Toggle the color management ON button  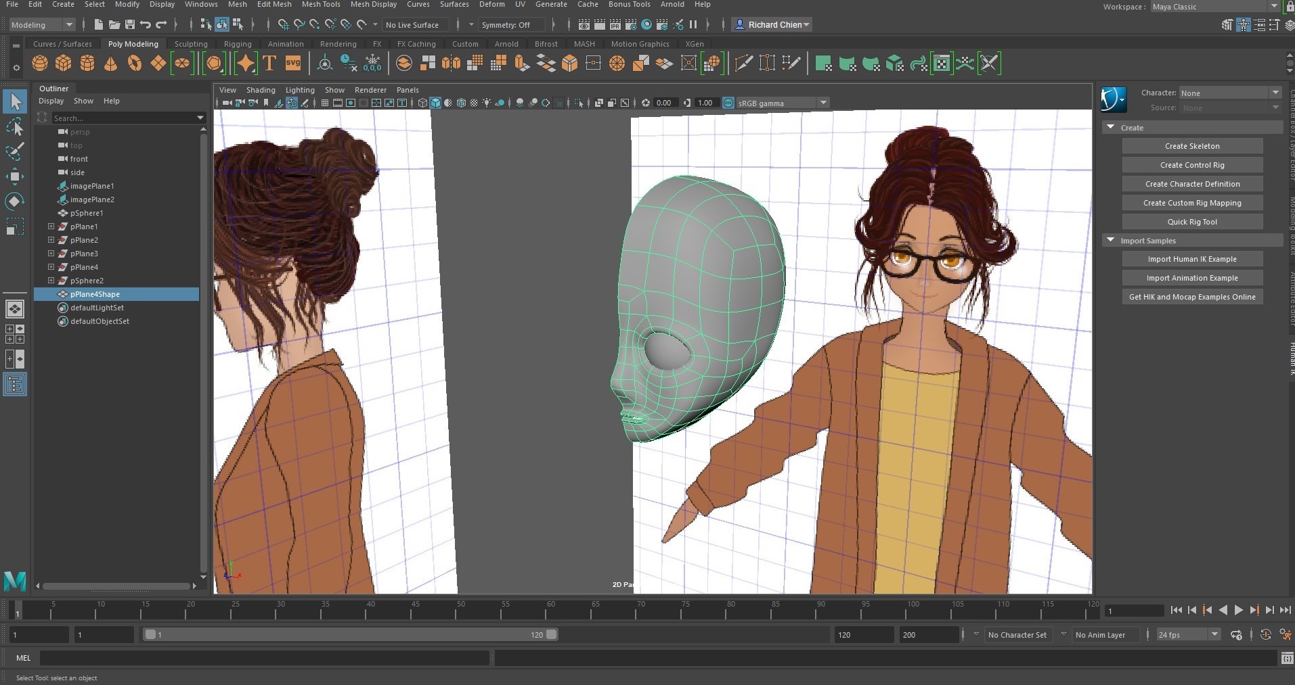[x=728, y=103]
